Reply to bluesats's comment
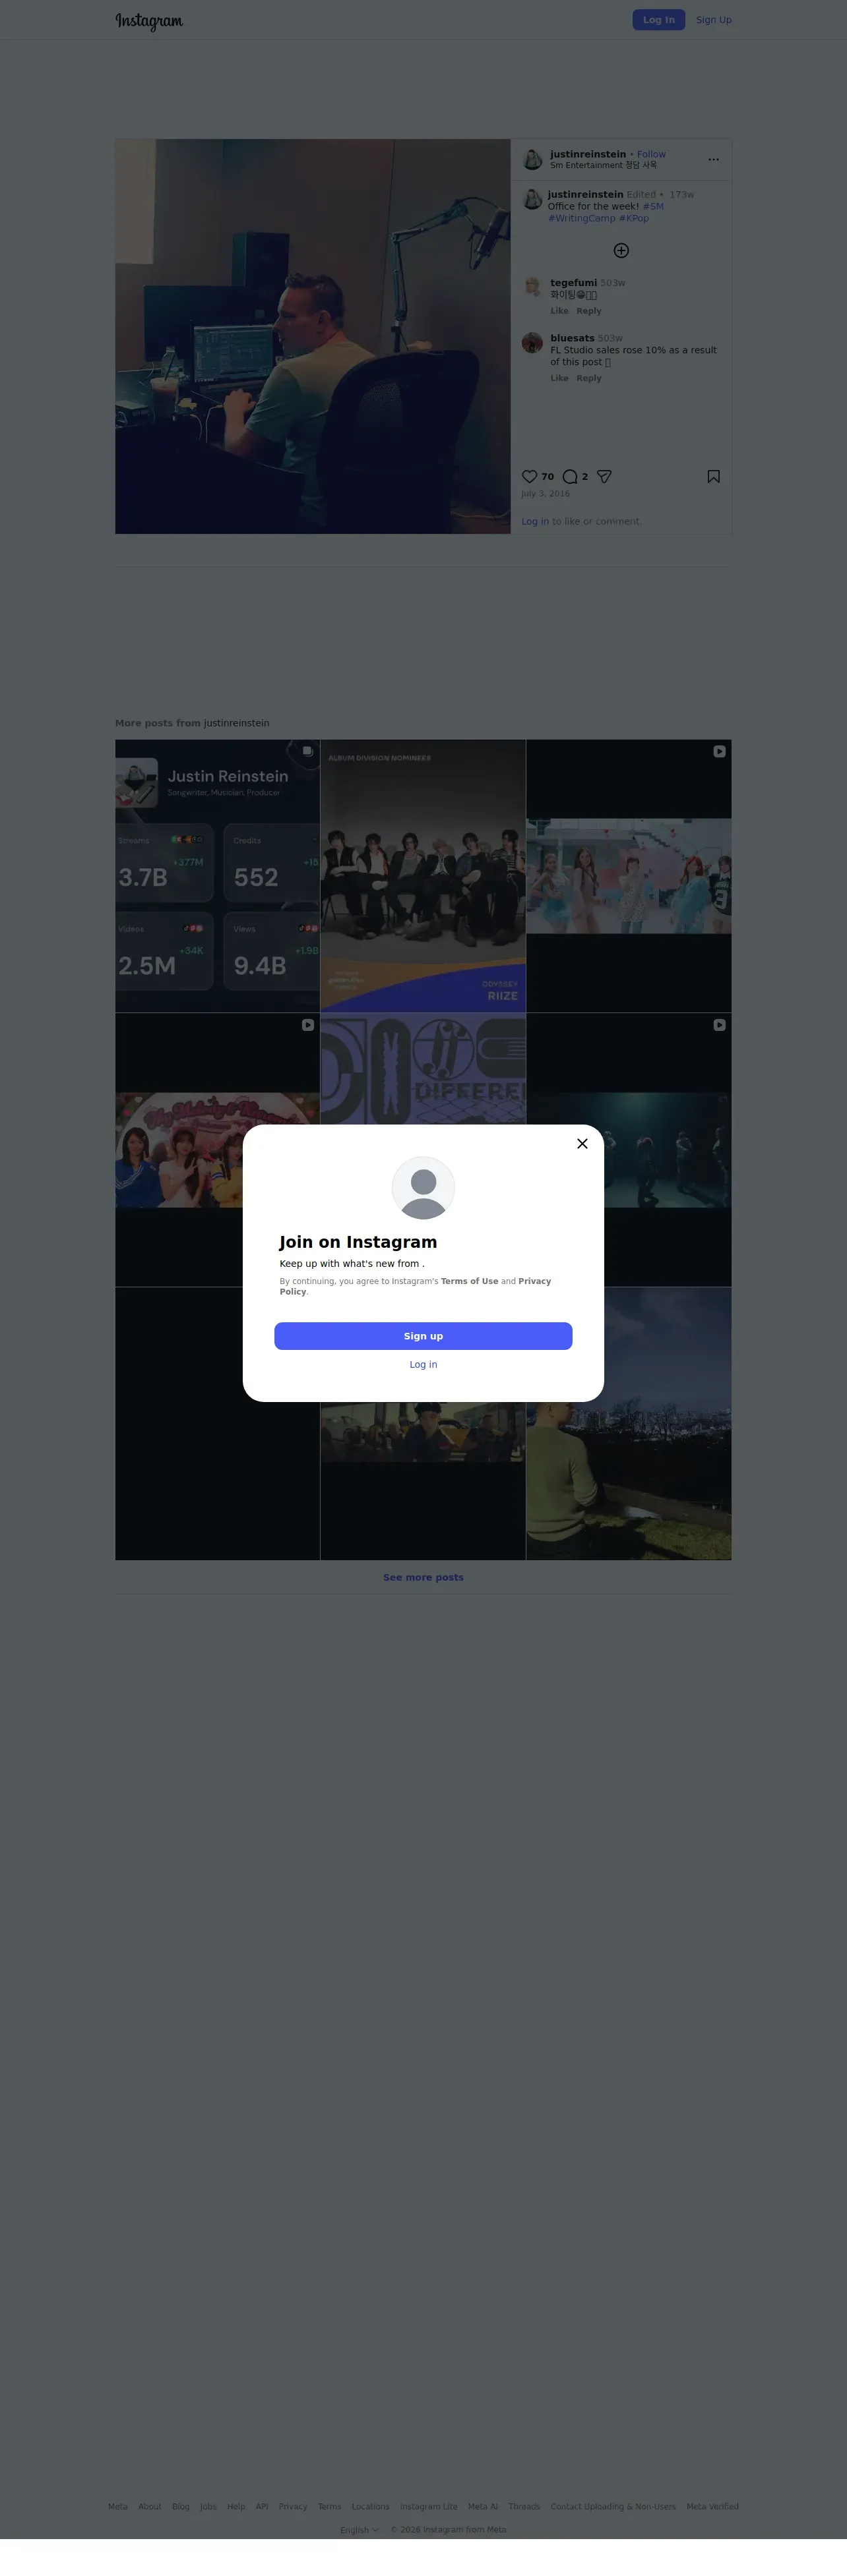Viewport: 847px width, 2576px height. tap(588, 378)
